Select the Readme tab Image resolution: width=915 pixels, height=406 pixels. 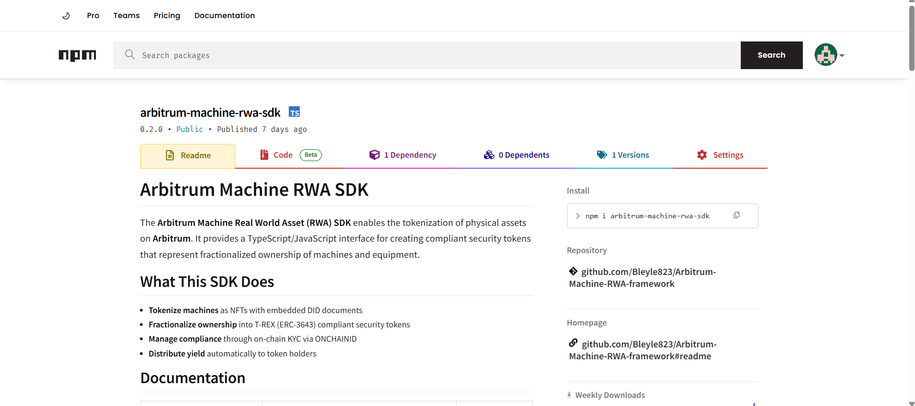[x=188, y=156]
